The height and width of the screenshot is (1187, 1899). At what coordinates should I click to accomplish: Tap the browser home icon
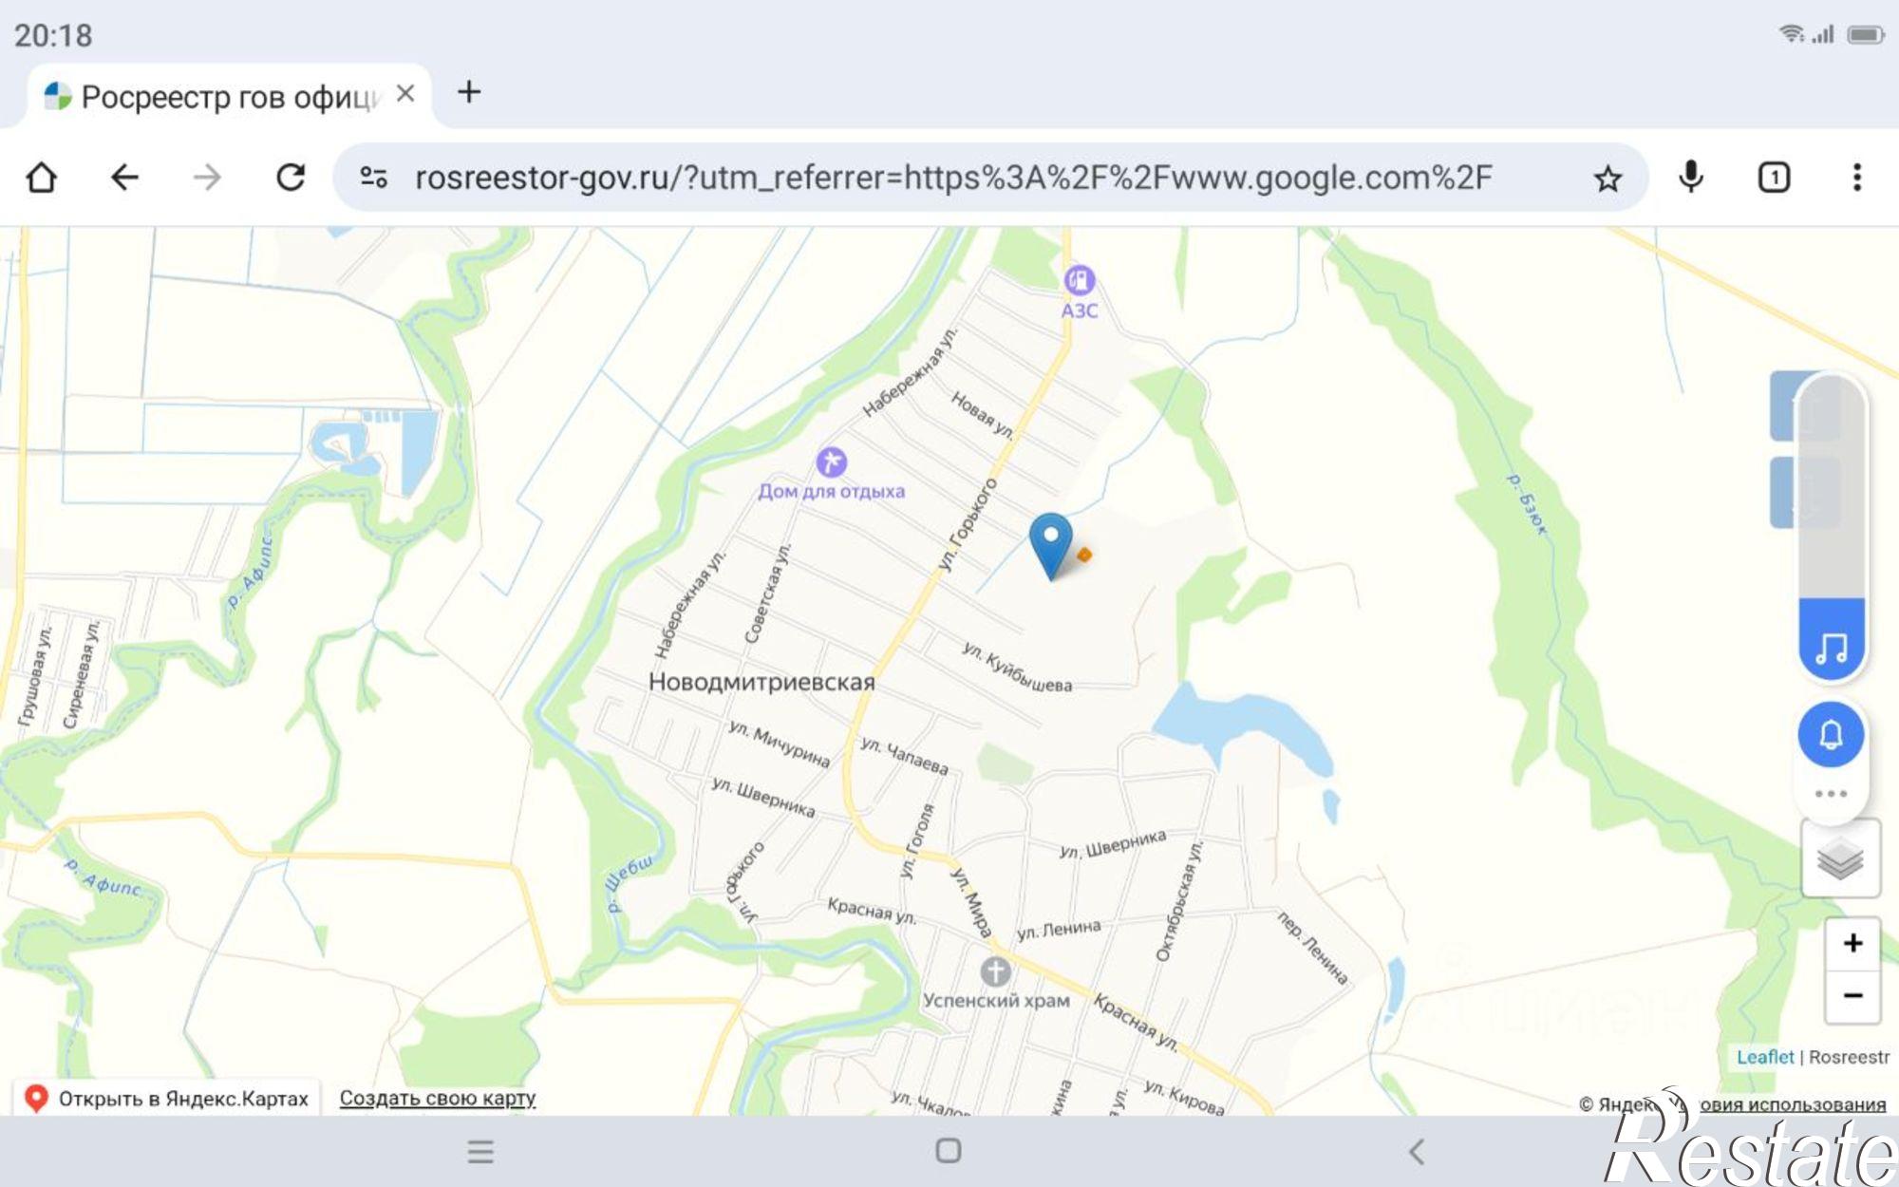(x=42, y=178)
